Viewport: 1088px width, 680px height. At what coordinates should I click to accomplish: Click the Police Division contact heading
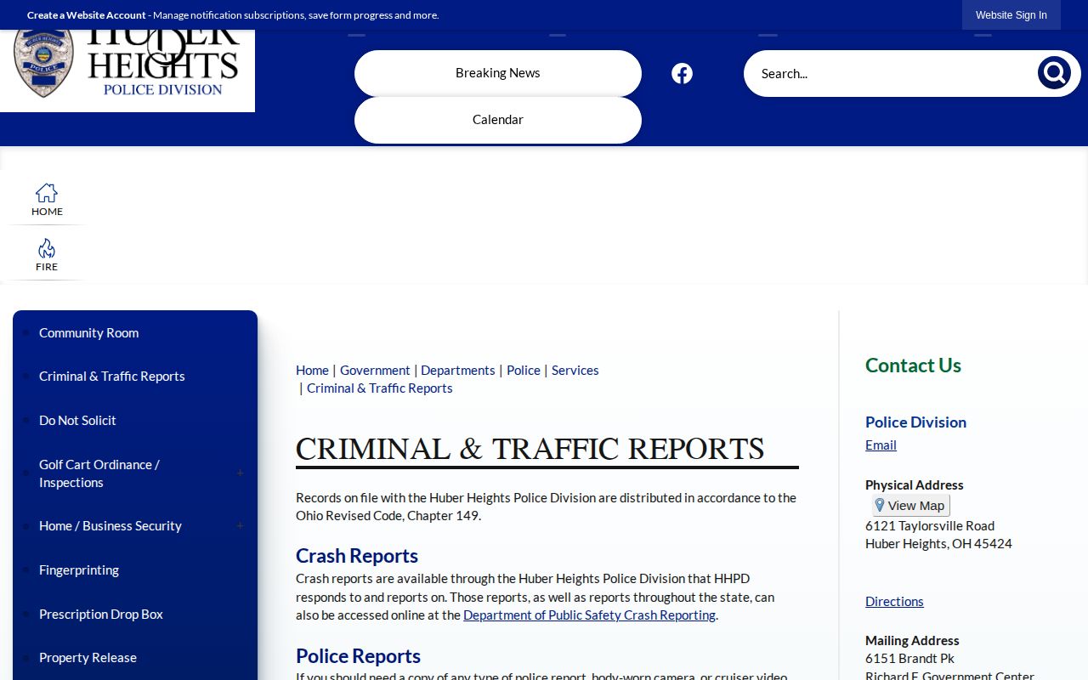point(915,422)
